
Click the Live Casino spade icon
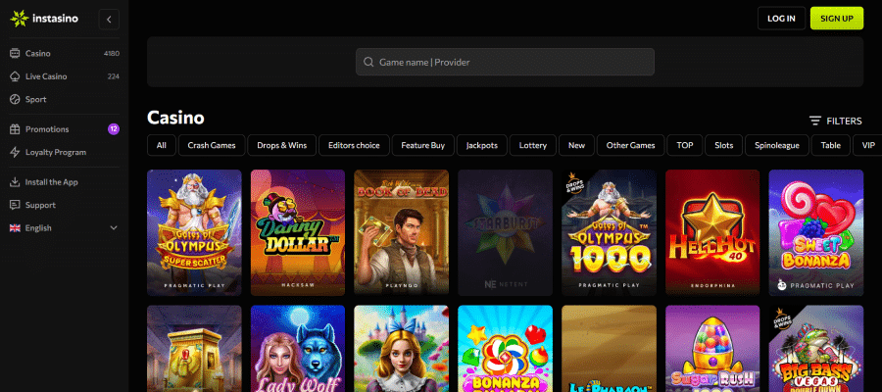(x=15, y=76)
